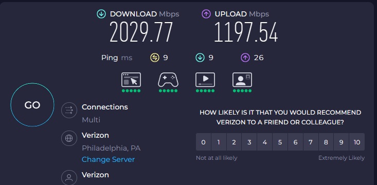Select the gaming controller experience icon

[x=168, y=80]
